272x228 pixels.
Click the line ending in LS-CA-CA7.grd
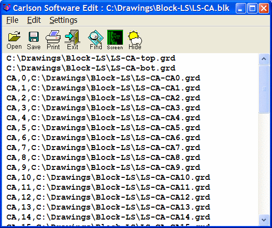click(103, 148)
